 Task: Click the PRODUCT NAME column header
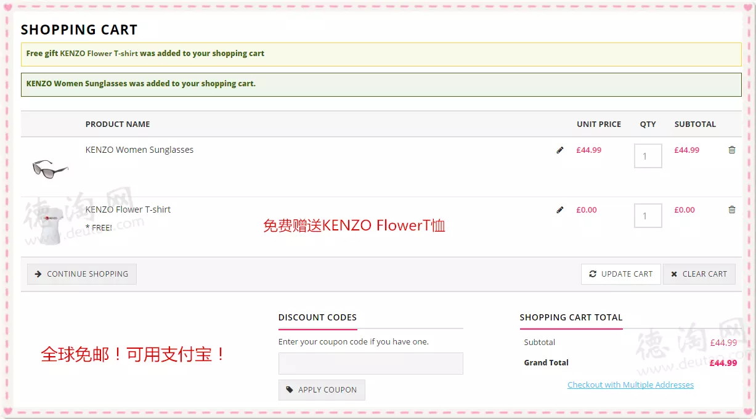[x=118, y=124]
